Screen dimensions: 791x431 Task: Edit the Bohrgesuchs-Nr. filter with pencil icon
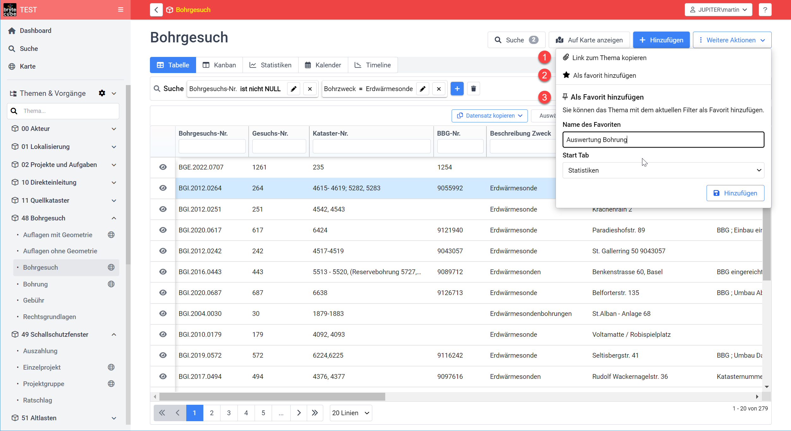pyautogui.click(x=294, y=89)
